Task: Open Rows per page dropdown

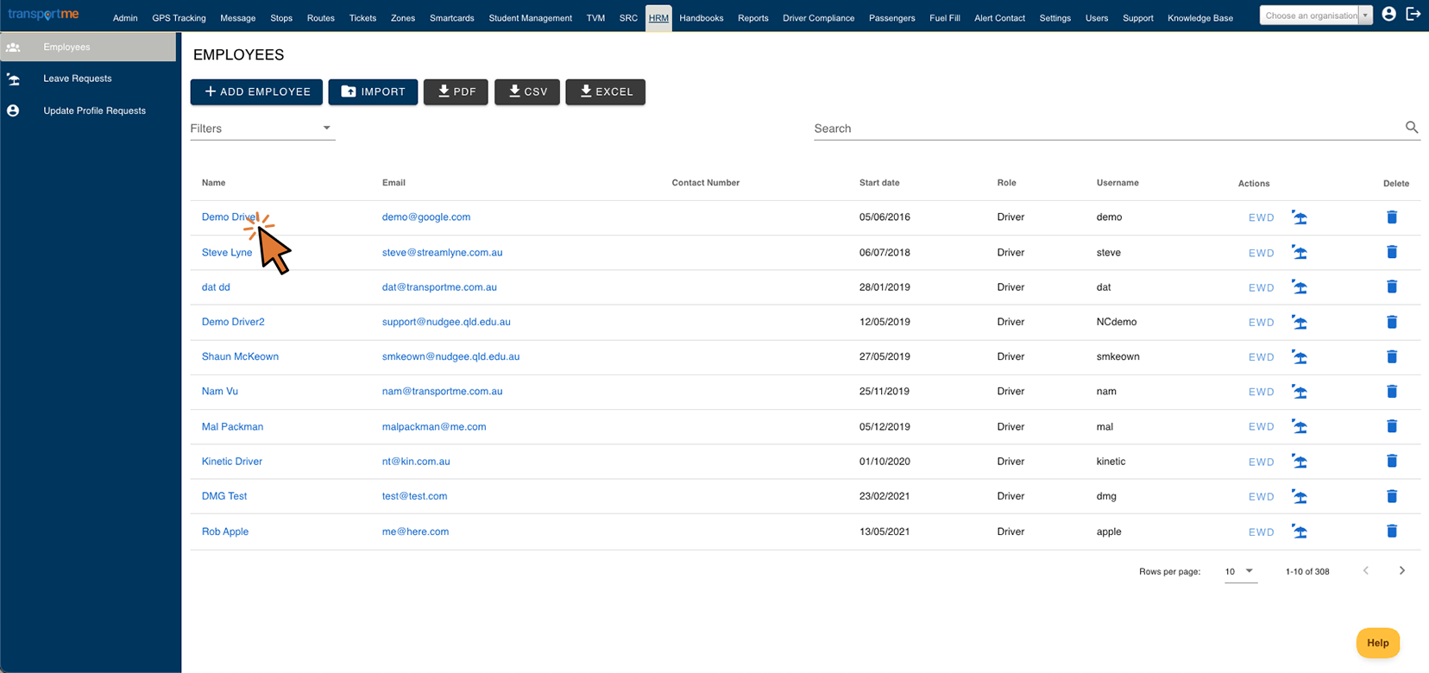Action: (x=1240, y=571)
